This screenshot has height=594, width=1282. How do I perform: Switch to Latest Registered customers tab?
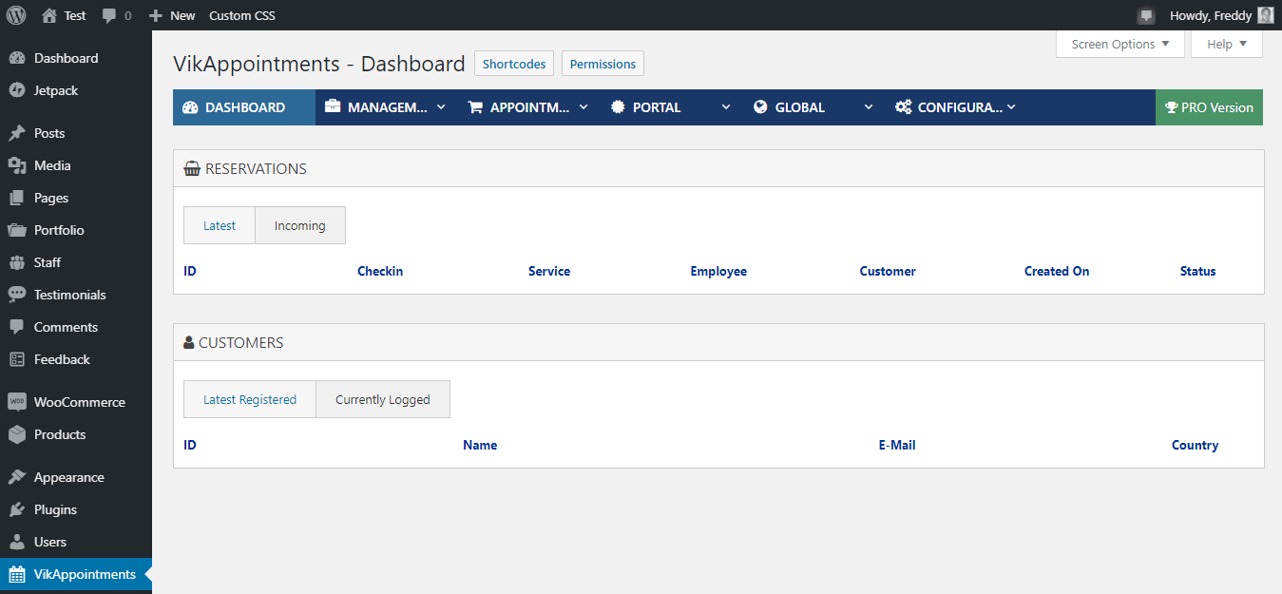tap(250, 399)
